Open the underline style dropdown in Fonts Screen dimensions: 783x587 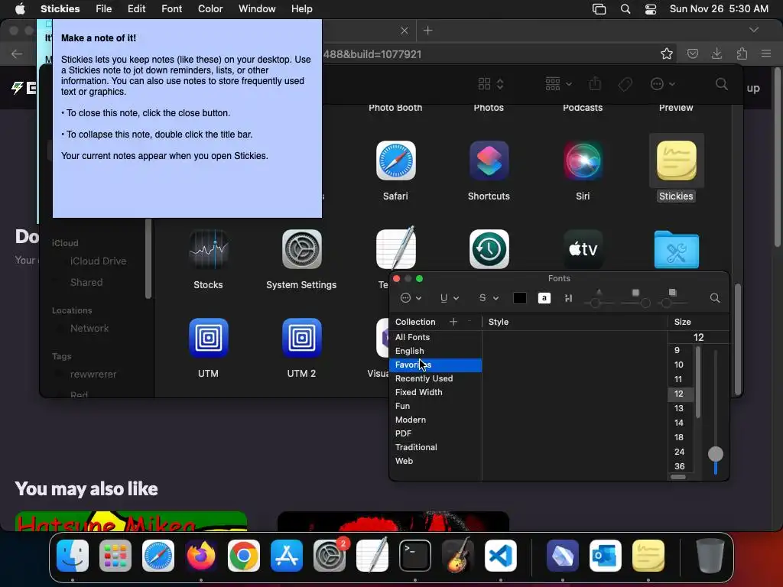449,298
